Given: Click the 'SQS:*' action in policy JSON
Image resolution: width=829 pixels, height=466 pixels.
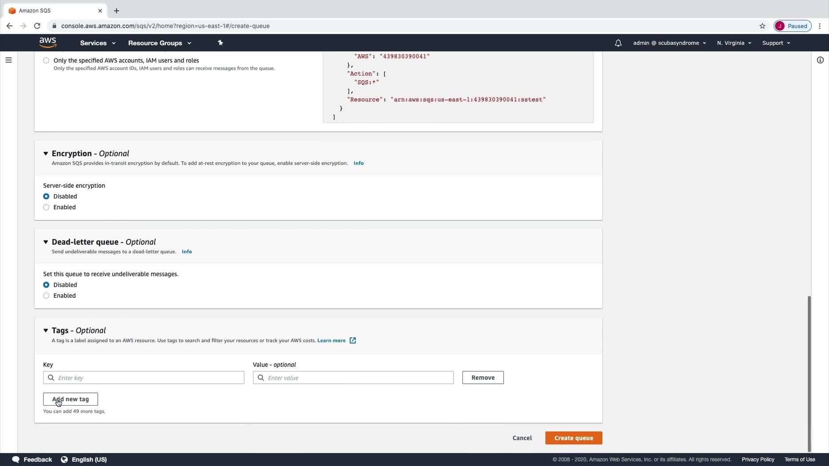Looking at the screenshot, I should [367, 82].
